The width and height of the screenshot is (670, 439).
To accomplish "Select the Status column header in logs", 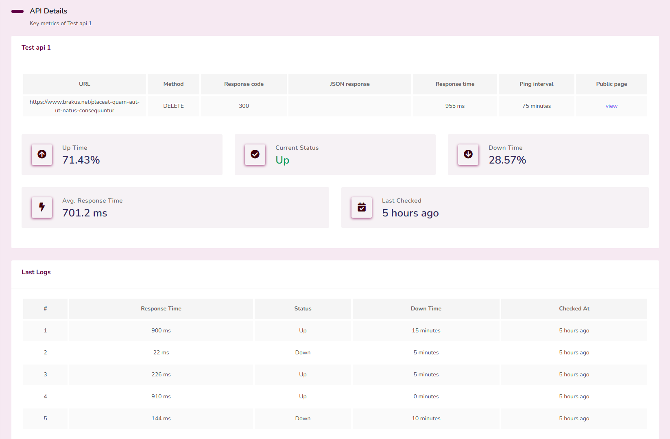I will (x=303, y=309).
